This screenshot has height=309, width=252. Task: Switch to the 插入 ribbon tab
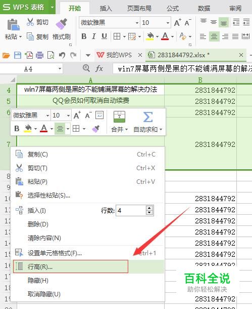pos(106,8)
